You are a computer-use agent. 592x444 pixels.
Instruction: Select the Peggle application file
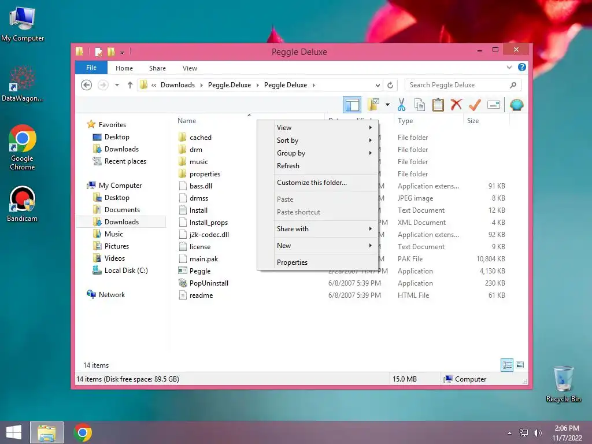(x=199, y=271)
